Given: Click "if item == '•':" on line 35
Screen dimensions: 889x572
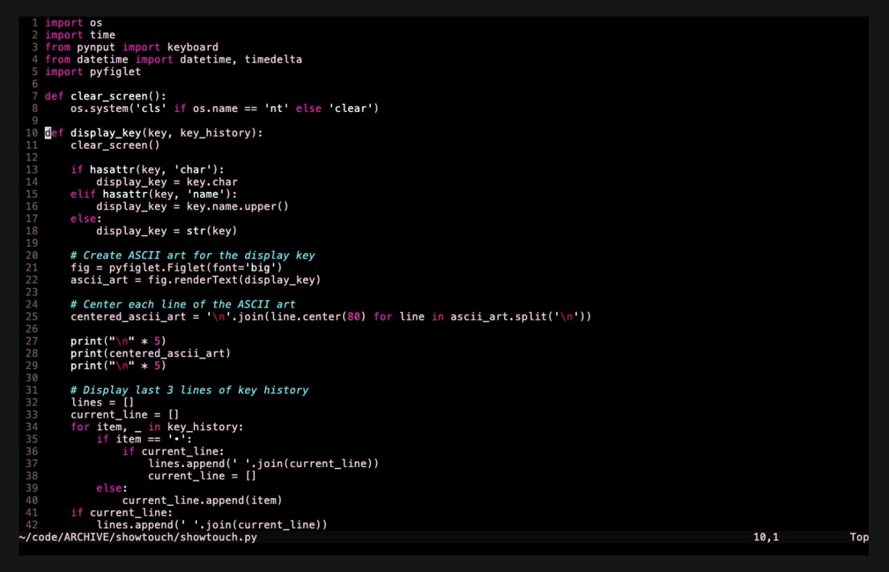Looking at the screenshot, I should (x=144, y=439).
